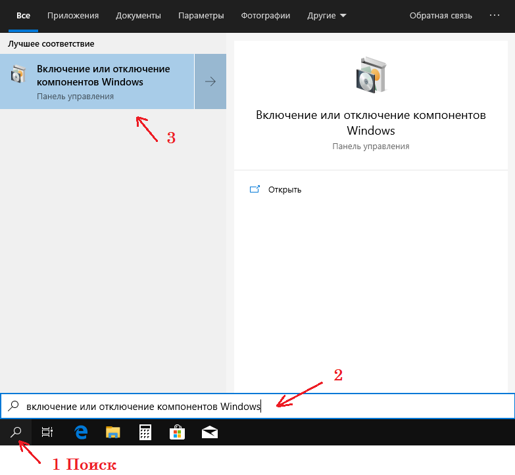The height and width of the screenshot is (475, 515).
Task: Select the Все tab
Action: [23, 15]
